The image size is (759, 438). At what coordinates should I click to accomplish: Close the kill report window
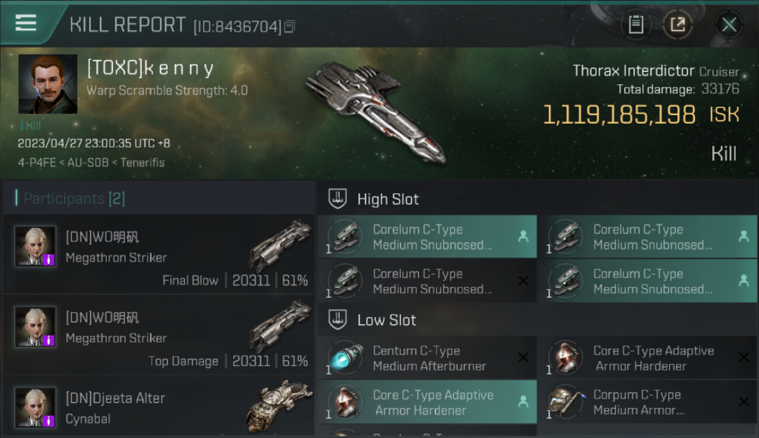(729, 25)
